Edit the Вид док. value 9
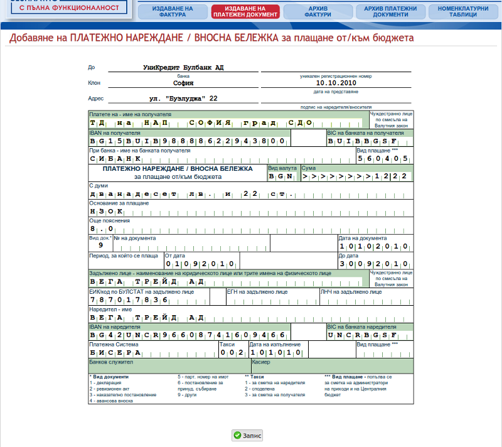 click(x=100, y=245)
